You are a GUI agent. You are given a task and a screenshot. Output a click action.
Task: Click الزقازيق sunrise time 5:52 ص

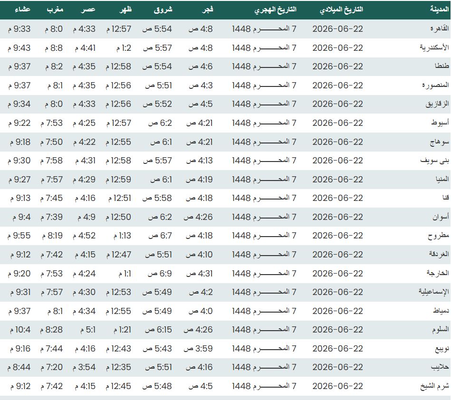coord(157,104)
